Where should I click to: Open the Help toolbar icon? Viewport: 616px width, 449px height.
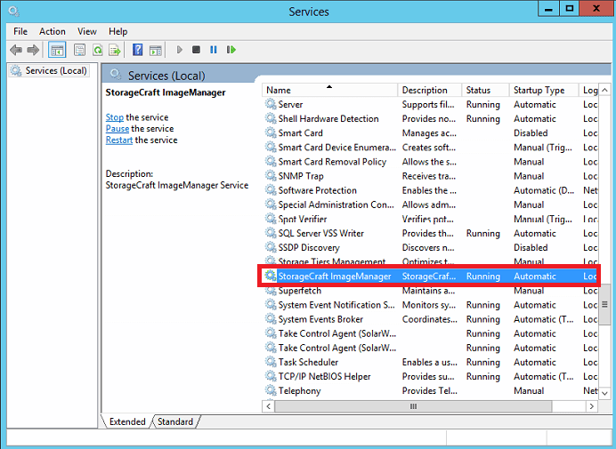click(137, 50)
